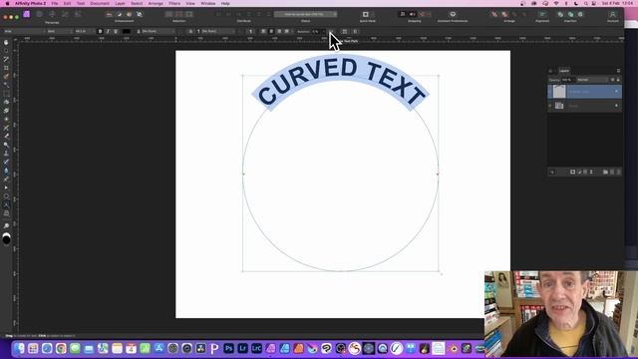Viewport: 638px width, 359px height.
Task: Open the Account icon
Action: [x=613, y=14]
